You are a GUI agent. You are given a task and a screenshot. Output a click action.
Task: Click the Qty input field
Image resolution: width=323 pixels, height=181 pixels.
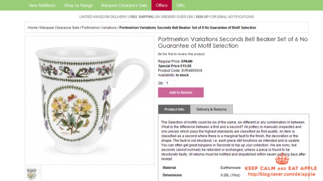coord(170,83)
